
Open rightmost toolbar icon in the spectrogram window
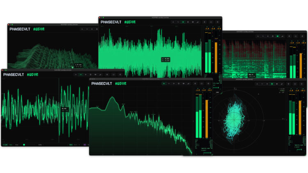302,36
